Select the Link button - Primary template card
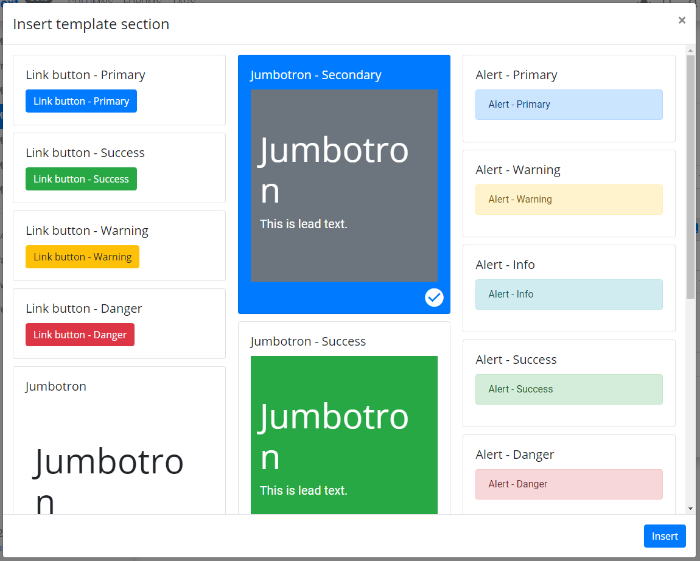 [x=119, y=90]
